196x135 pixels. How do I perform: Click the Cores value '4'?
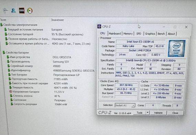(153, 105)
